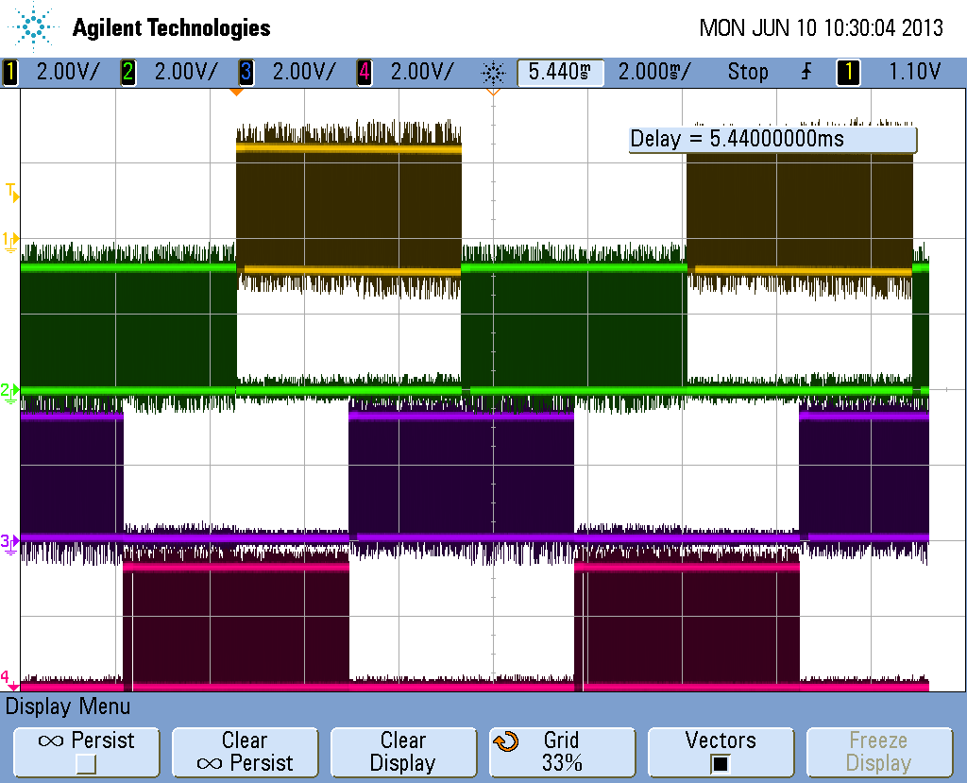Click the Agilent Technologies starburst logo
967x783 pixels.
32,26
